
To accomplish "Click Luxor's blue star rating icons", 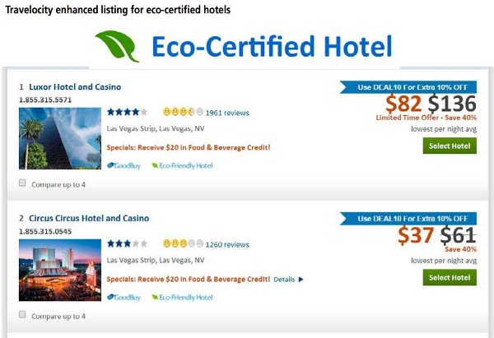I will (x=128, y=112).
